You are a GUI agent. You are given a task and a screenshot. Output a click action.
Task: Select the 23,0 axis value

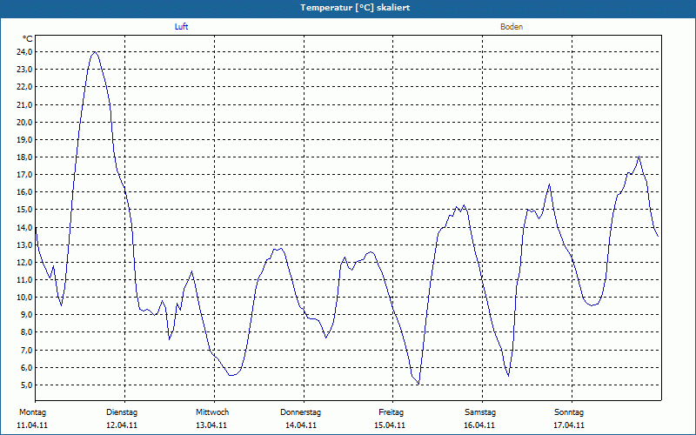pos(24,70)
